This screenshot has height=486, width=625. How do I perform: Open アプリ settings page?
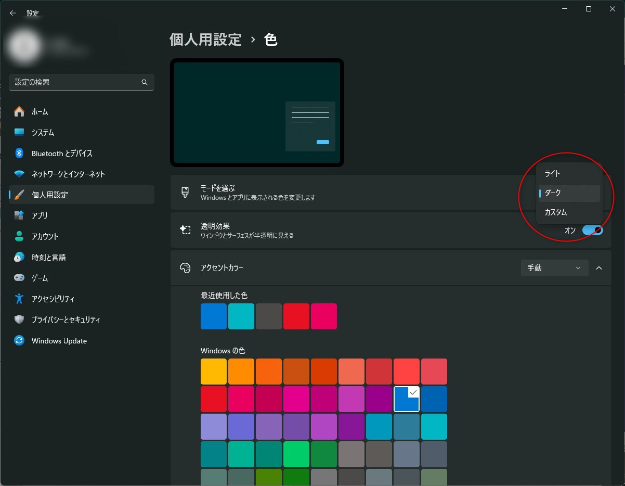click(x=82, y=215)
